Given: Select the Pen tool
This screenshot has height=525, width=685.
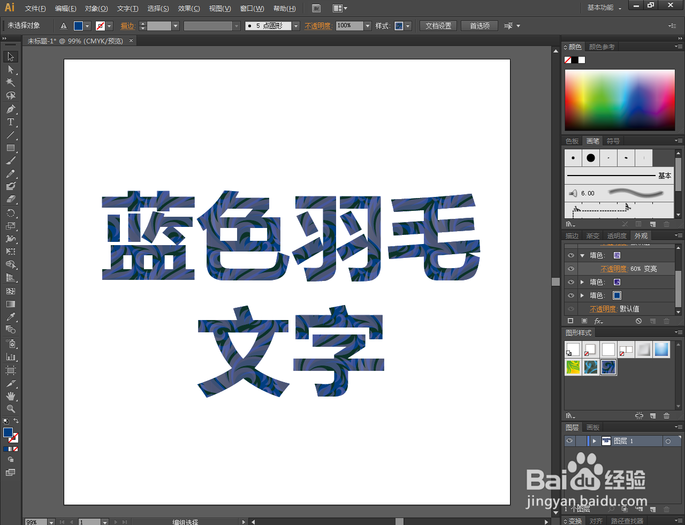Looking at the screenshot, I should [x=11, y=109].
